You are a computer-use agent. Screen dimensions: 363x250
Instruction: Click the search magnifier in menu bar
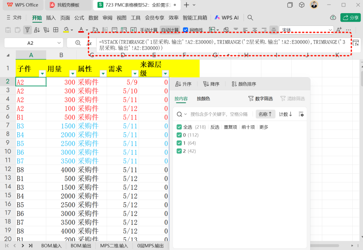(250, 18)
